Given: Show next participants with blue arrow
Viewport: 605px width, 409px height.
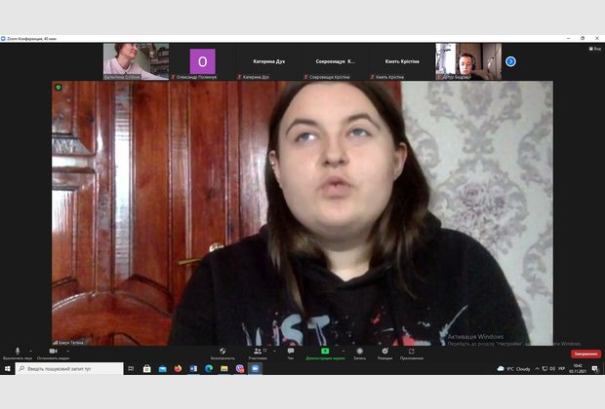Looking at the screenshot, I should 510,61.
